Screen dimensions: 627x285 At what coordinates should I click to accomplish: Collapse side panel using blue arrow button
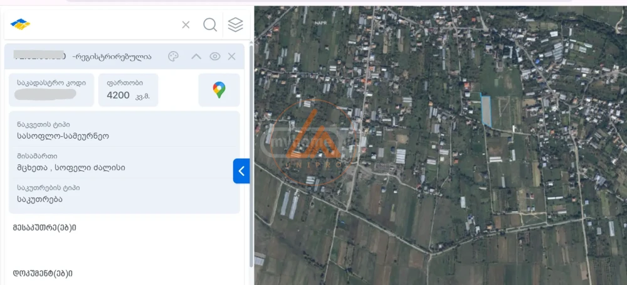click(241, 171)
